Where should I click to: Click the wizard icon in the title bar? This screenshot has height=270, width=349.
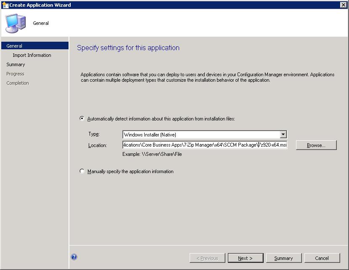[x=5, y=5]
